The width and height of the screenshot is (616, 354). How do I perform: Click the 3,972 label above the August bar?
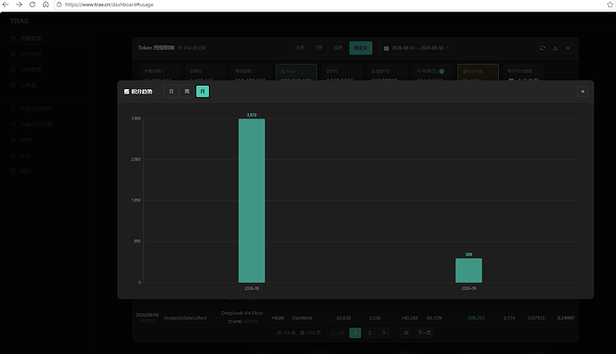coord(252,115)
